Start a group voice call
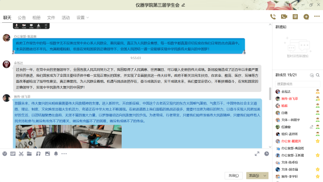Screen dimensions: 323x182 [273, 17]
